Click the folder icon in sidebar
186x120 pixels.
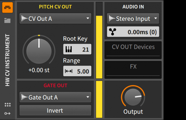click(x=7, y=20)
